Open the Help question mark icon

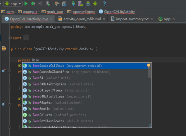click(x=104, y=3)
